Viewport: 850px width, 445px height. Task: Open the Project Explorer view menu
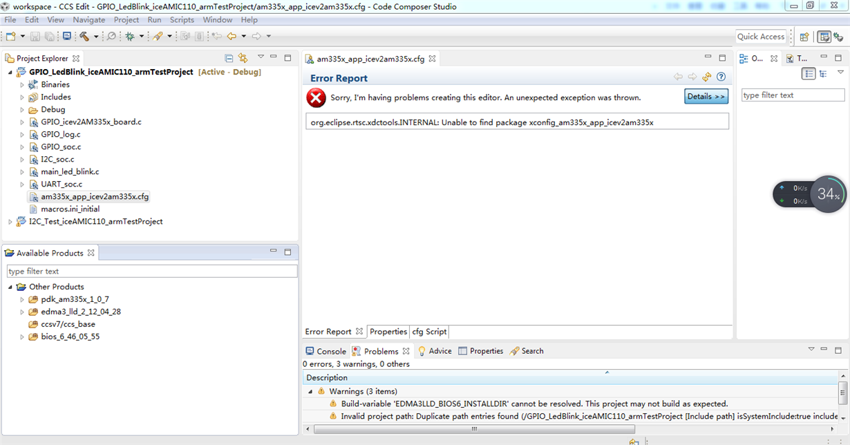[x=261, y=57]
